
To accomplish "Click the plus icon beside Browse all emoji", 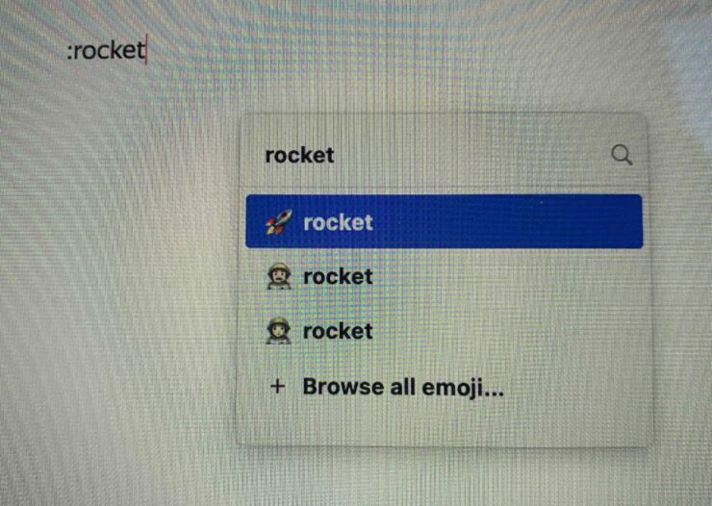I will pyautogui.click(x=278, y=387).
